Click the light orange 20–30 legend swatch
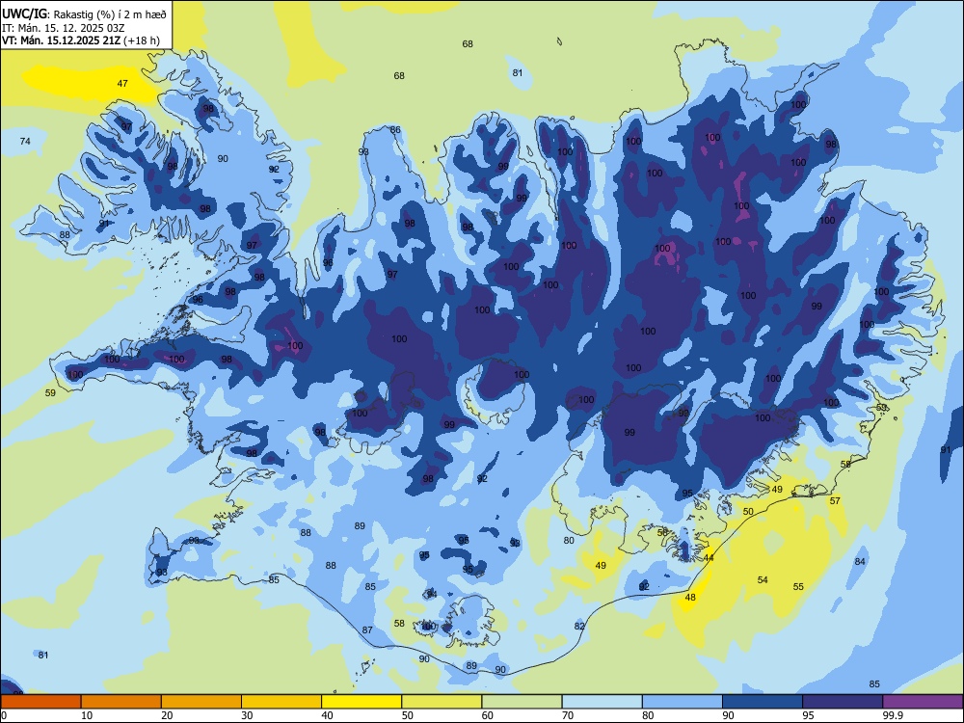 (x=201, y=702)
